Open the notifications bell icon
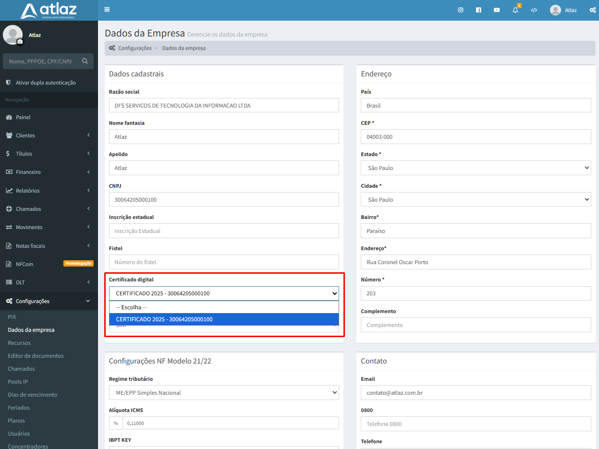The height and width of the screenshot is (449, 599). (515, 10)
